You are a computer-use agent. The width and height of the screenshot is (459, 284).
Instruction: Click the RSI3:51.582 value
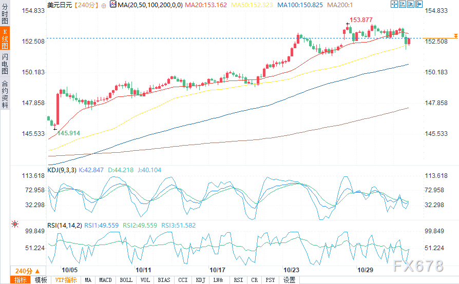pos(179,226)
